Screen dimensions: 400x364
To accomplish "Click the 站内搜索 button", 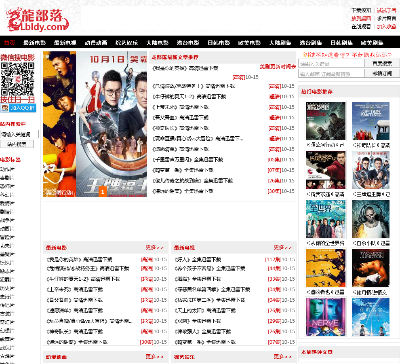I will click(17, 144).
